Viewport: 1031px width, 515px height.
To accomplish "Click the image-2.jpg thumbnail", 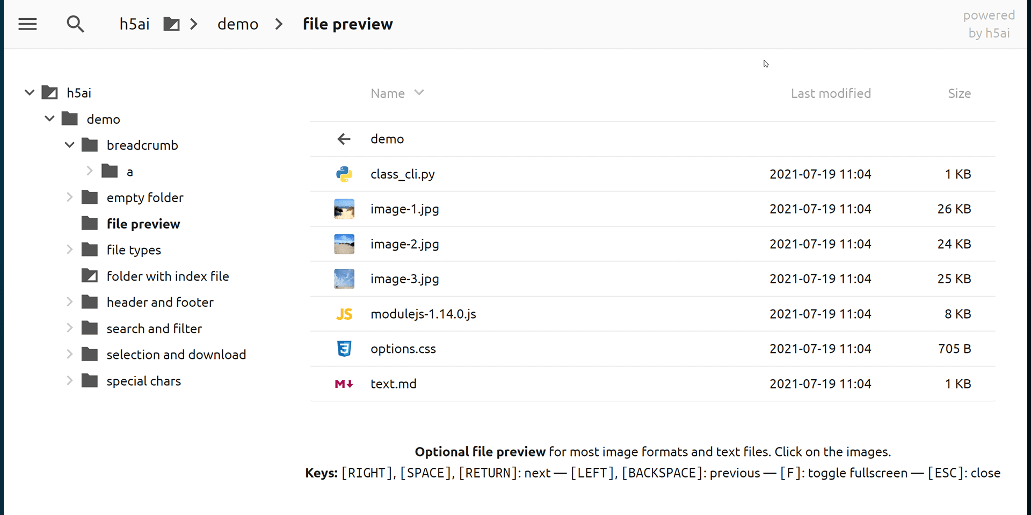I will pyautogui.click(x=344, y=244).
